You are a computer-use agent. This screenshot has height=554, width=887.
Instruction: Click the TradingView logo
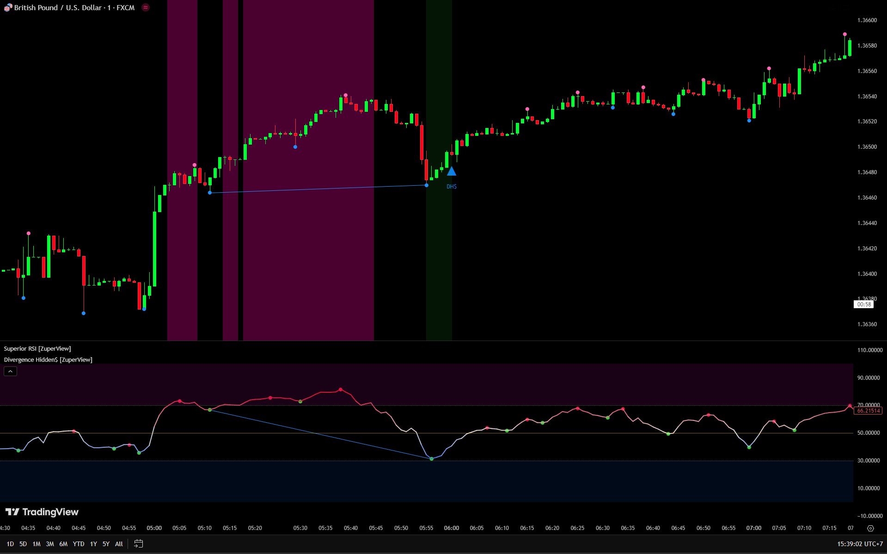[x=42, y=512]
